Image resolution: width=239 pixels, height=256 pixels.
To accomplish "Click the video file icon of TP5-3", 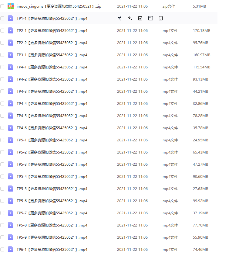I will [11, 164].
